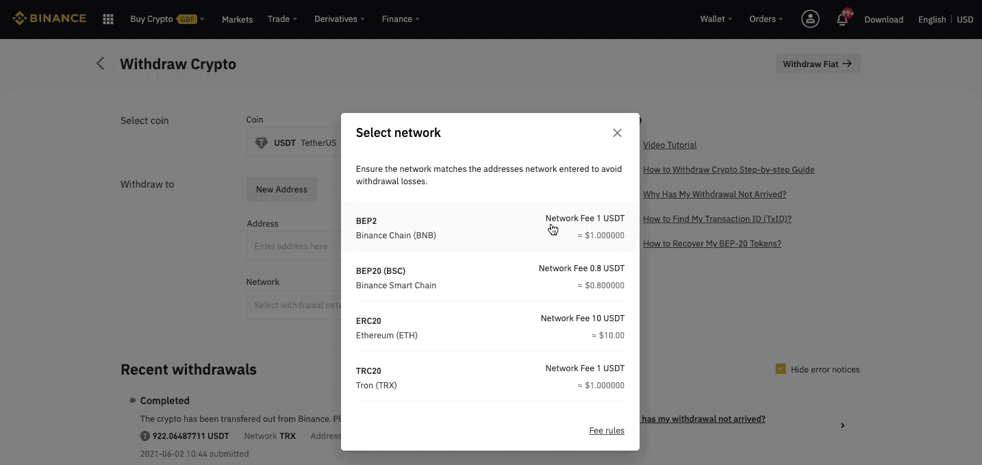Click the 922.06487711 USDT amount text
Image resolution: width=982 pixels, height=465 pixels.
click(190, 436)
